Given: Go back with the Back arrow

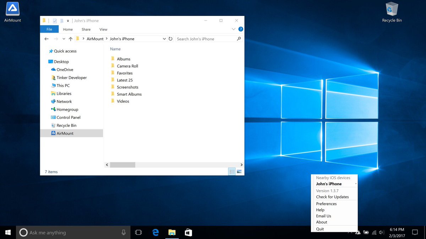Looking at the screenshot, I should tap(47, 39).
